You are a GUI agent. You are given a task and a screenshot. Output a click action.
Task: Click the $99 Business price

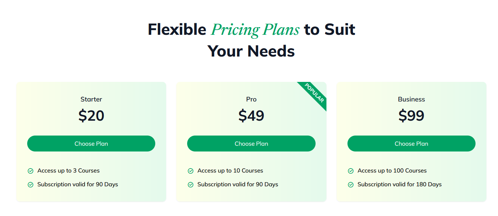[x=411, y=116]
